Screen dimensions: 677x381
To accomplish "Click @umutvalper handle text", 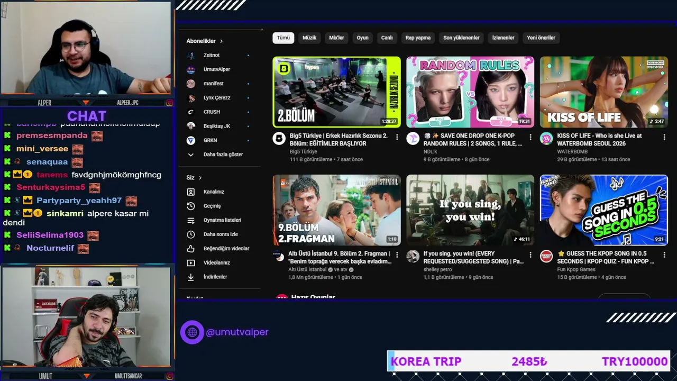I will [x=237, y=332].
